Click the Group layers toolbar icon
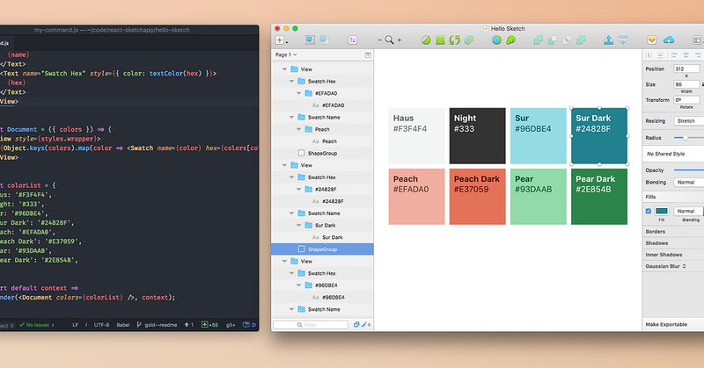This screenshot has width=704, height=368. pyautogui.click(x=311, y=40)
